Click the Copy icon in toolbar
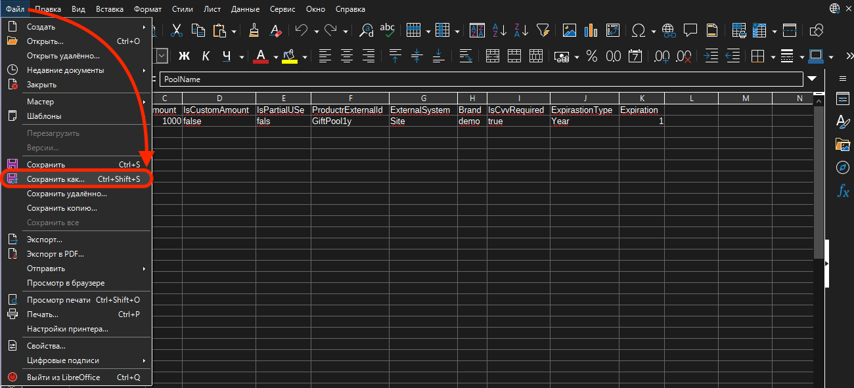This screenshot has height=388, width=854. click(198, 30)
